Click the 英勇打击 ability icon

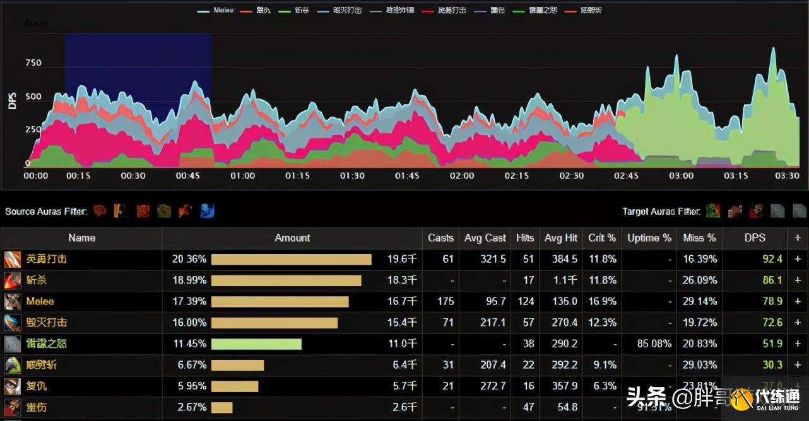tap(13, 259)
